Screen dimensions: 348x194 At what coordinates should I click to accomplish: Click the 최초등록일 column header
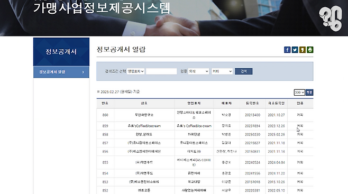(276, 103)
